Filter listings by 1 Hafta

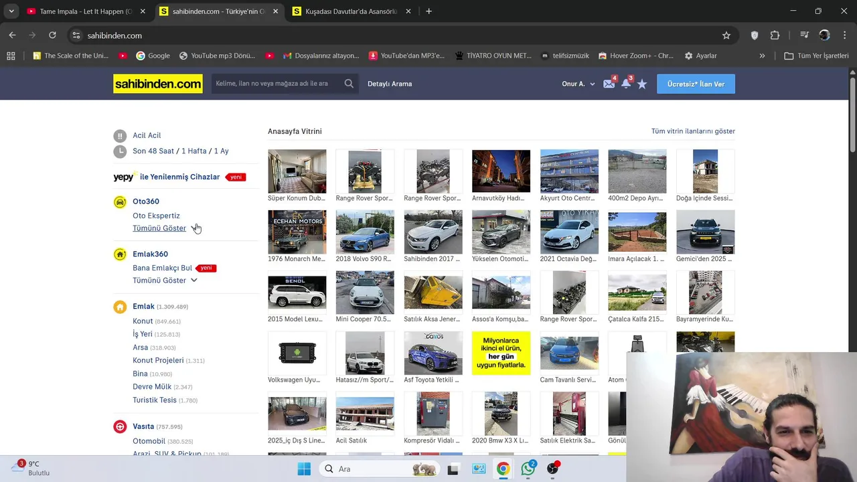(x=194, y=151)
